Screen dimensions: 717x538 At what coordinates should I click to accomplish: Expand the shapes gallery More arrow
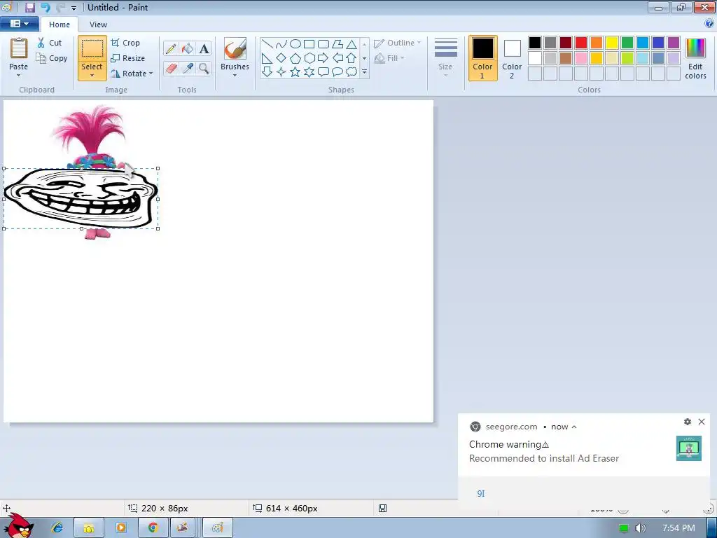coord(364,72)
